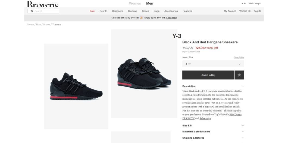Open the Size Guide link
Screen dimensions: 288x143
tap(239, 57)
